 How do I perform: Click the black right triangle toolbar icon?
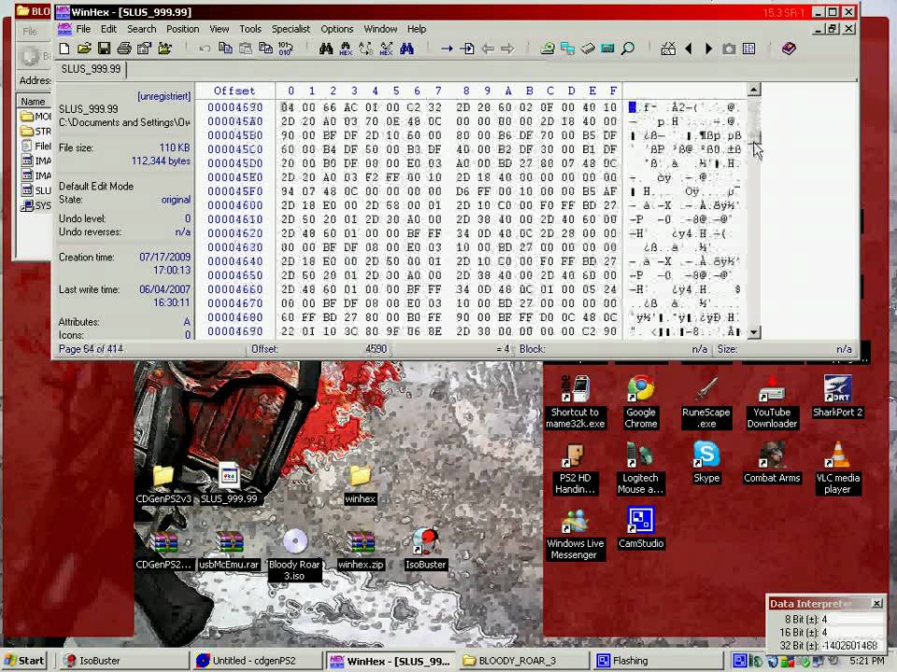point(709,49)
